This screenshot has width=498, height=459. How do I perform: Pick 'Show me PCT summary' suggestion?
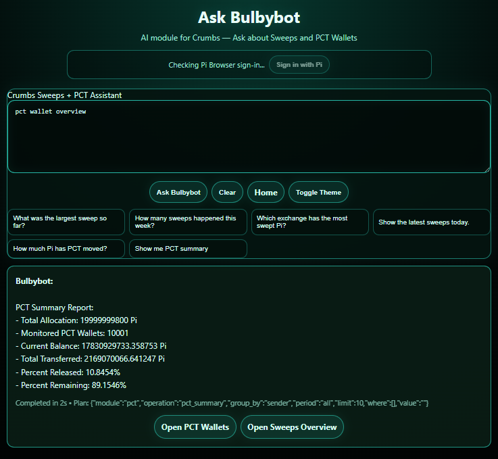click(188, 249)
